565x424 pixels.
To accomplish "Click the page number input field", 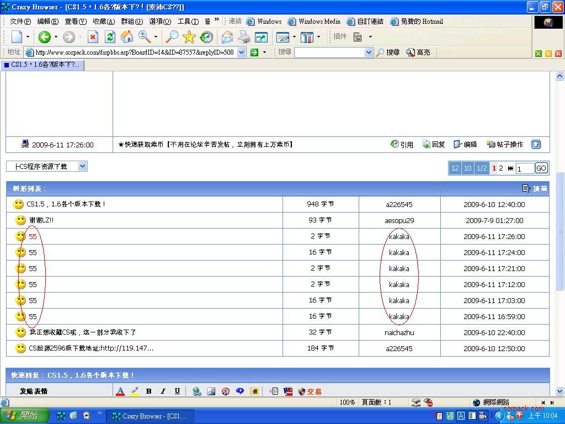I will [x=524, y=168].
